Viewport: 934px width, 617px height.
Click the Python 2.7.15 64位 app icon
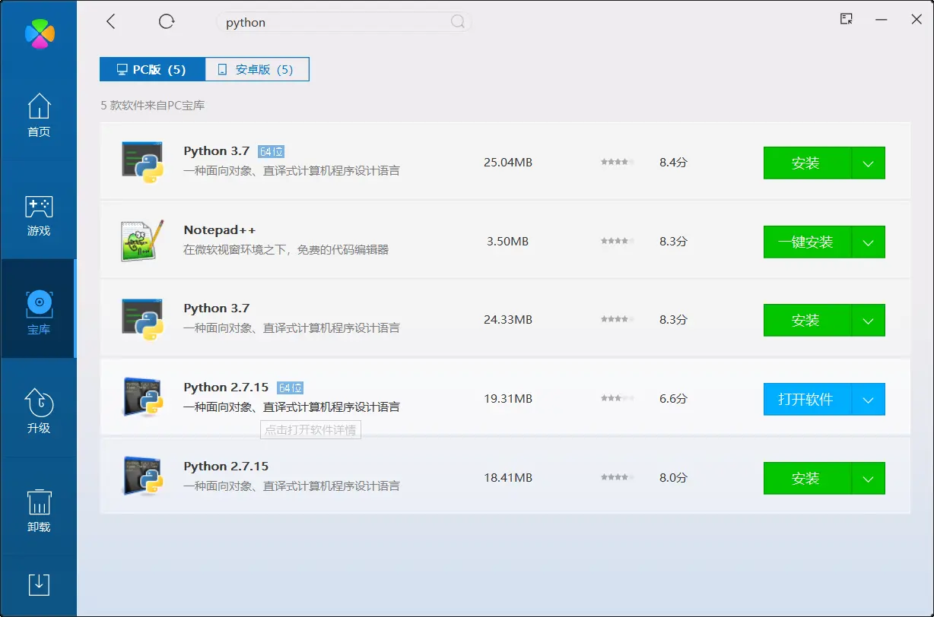(x=142, y=398)
